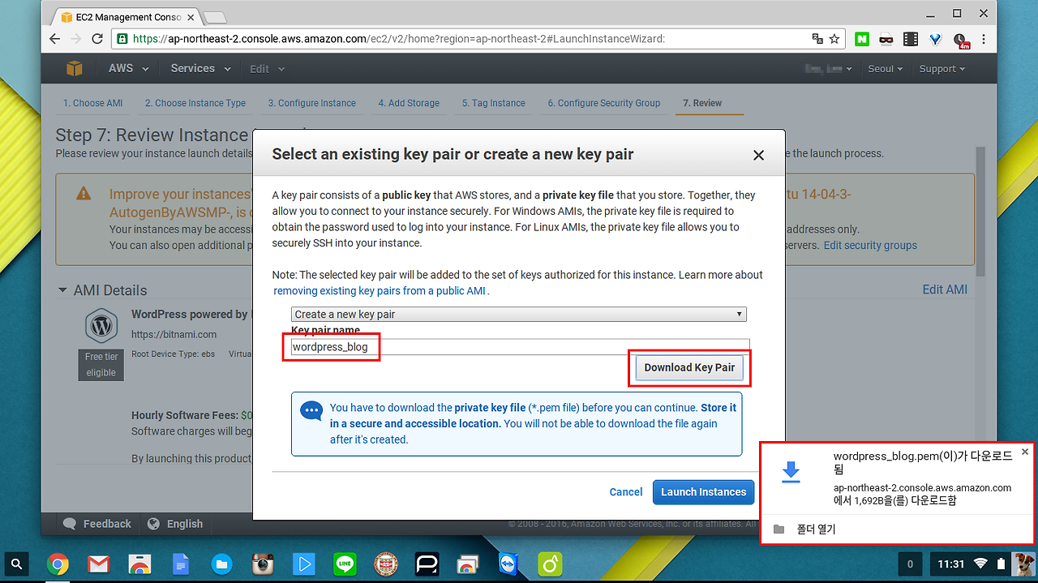Open the green Naver N extension
Viewport: 1038px width, 583px height.
click(862, 38)
